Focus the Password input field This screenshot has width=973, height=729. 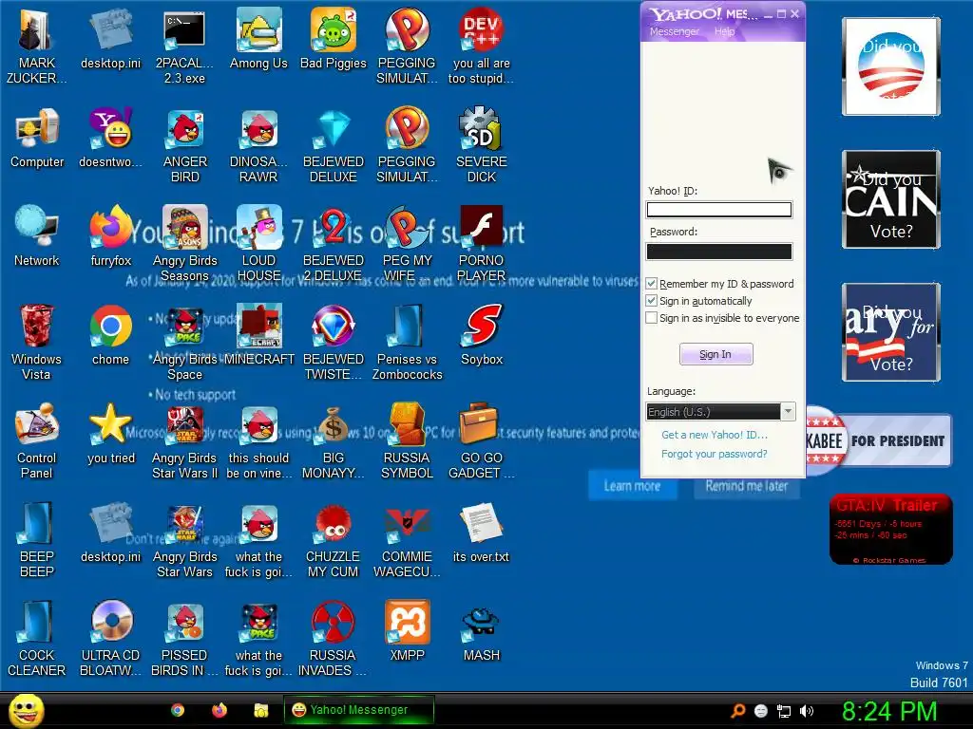pyautogui.click(x=719, y=251)
